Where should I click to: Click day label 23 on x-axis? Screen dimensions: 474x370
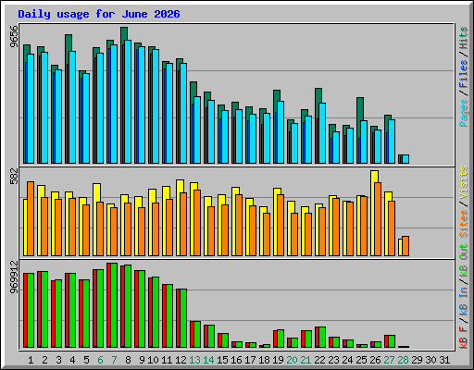pos(333,360)
